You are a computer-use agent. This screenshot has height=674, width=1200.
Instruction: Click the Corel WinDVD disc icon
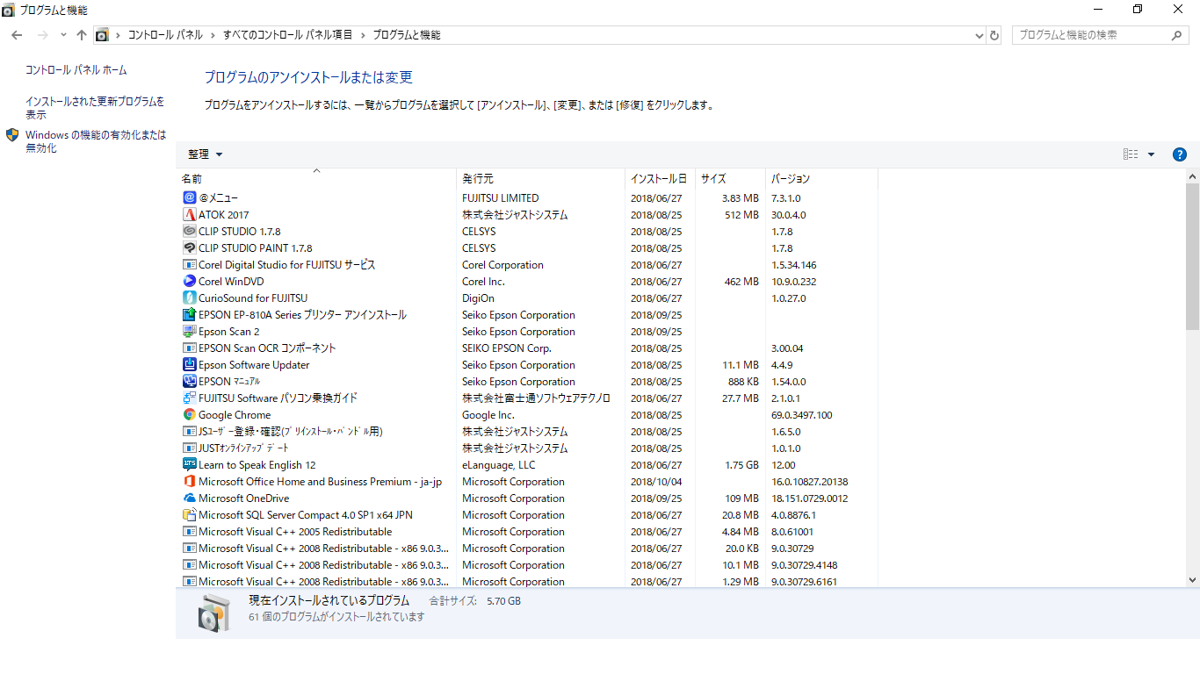(189, 282)
